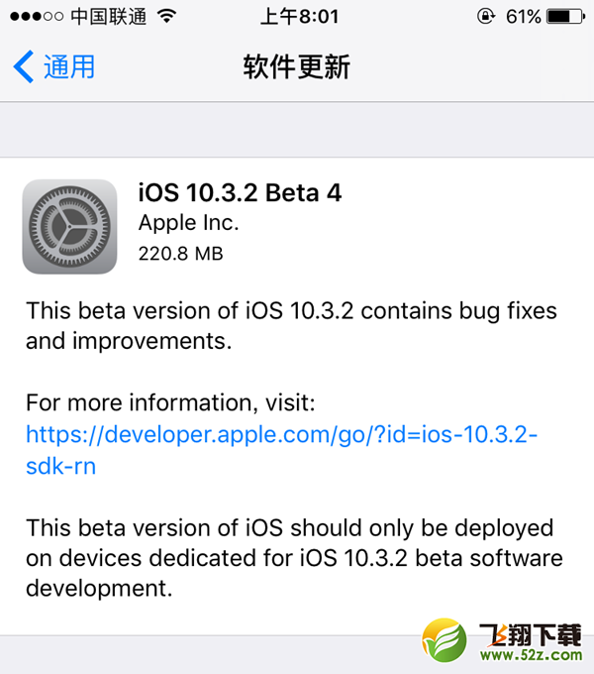Tap the blue back chevron arrow
The image size is (594, 674).
(23, 66)
